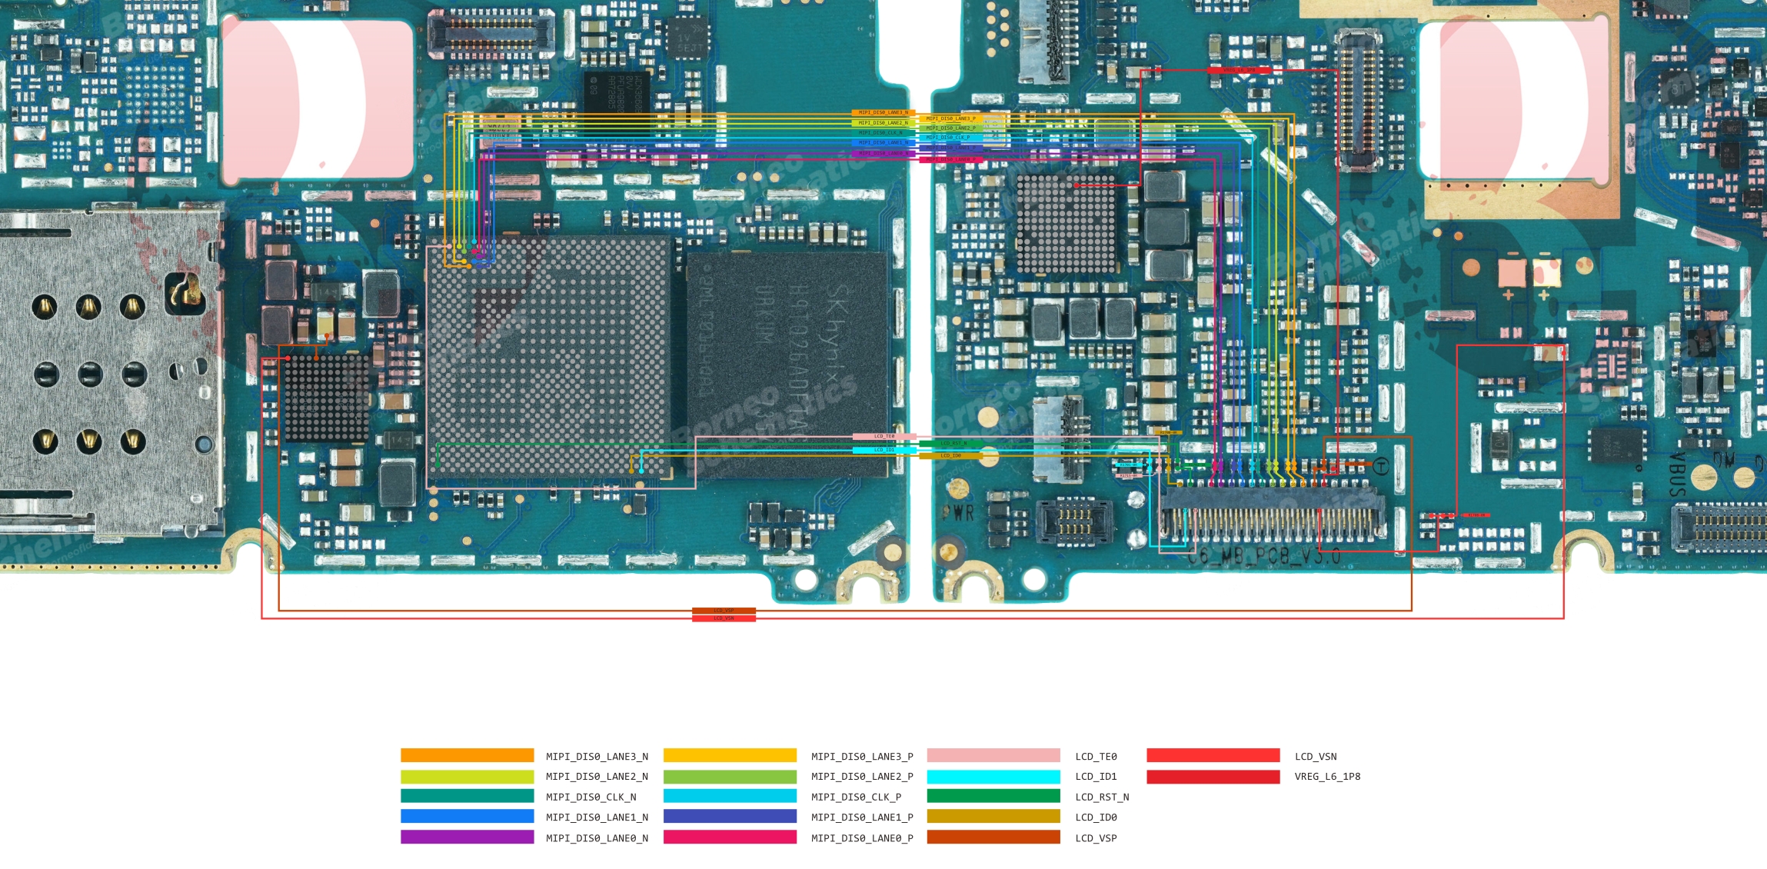Click the green MIPI_DIS0_LANE2_P legend swatch
Screen dimensions: 1767x869
pyautogui.click(x=730, y=776)
